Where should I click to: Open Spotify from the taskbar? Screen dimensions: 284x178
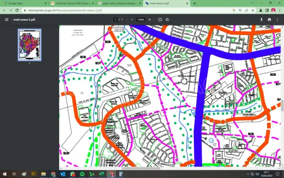point(82,174)
